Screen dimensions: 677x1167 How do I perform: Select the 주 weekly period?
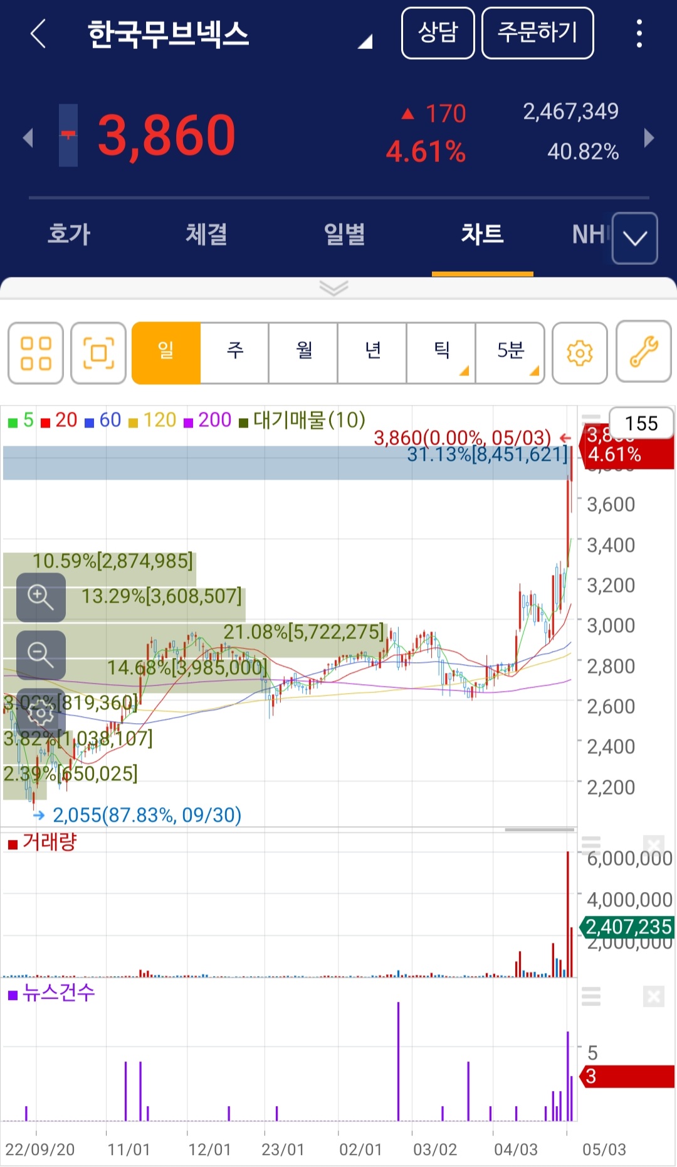click(x=234, y=353)
